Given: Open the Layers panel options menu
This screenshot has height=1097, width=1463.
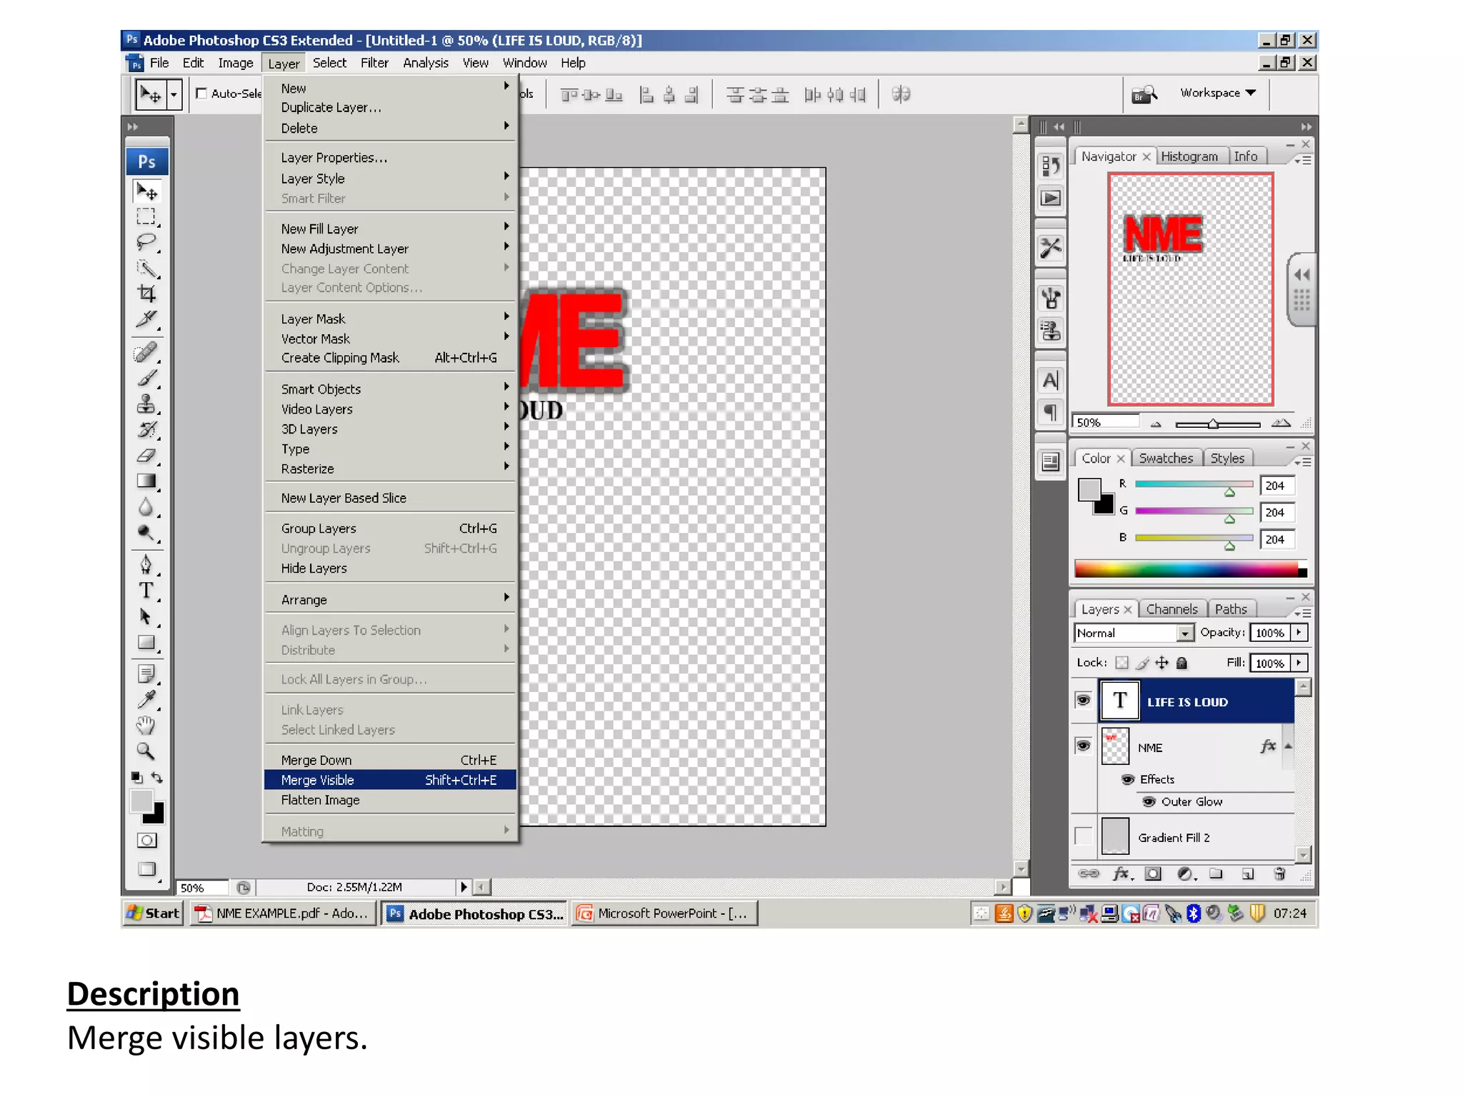Looking at the screenshot, I should point(1302,613).
